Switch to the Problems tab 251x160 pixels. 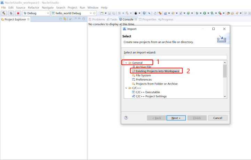pyautogui.click(x=97, y=19)
